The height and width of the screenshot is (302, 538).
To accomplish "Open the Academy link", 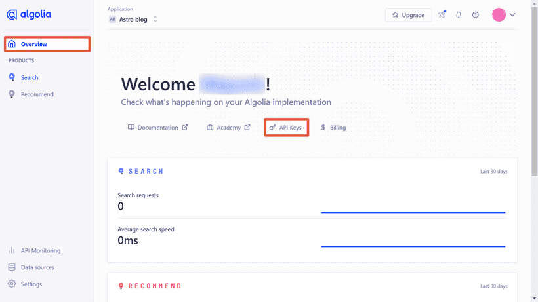I will 228,128.
